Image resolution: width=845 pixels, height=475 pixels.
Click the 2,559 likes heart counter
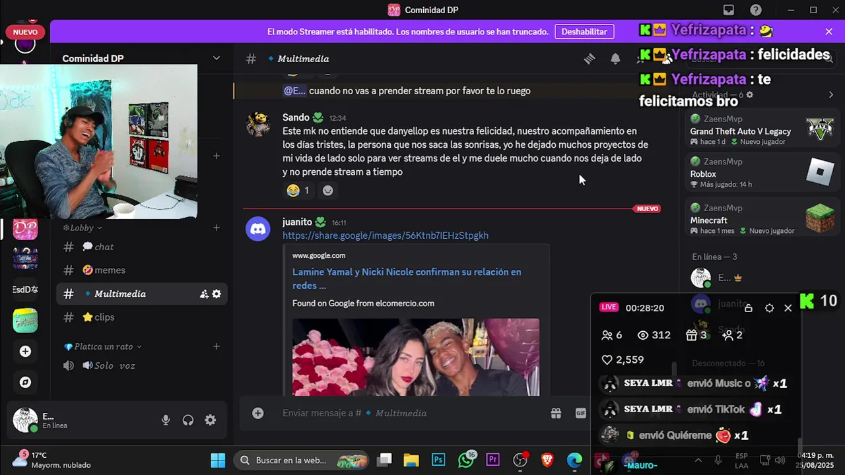[622, 360]
